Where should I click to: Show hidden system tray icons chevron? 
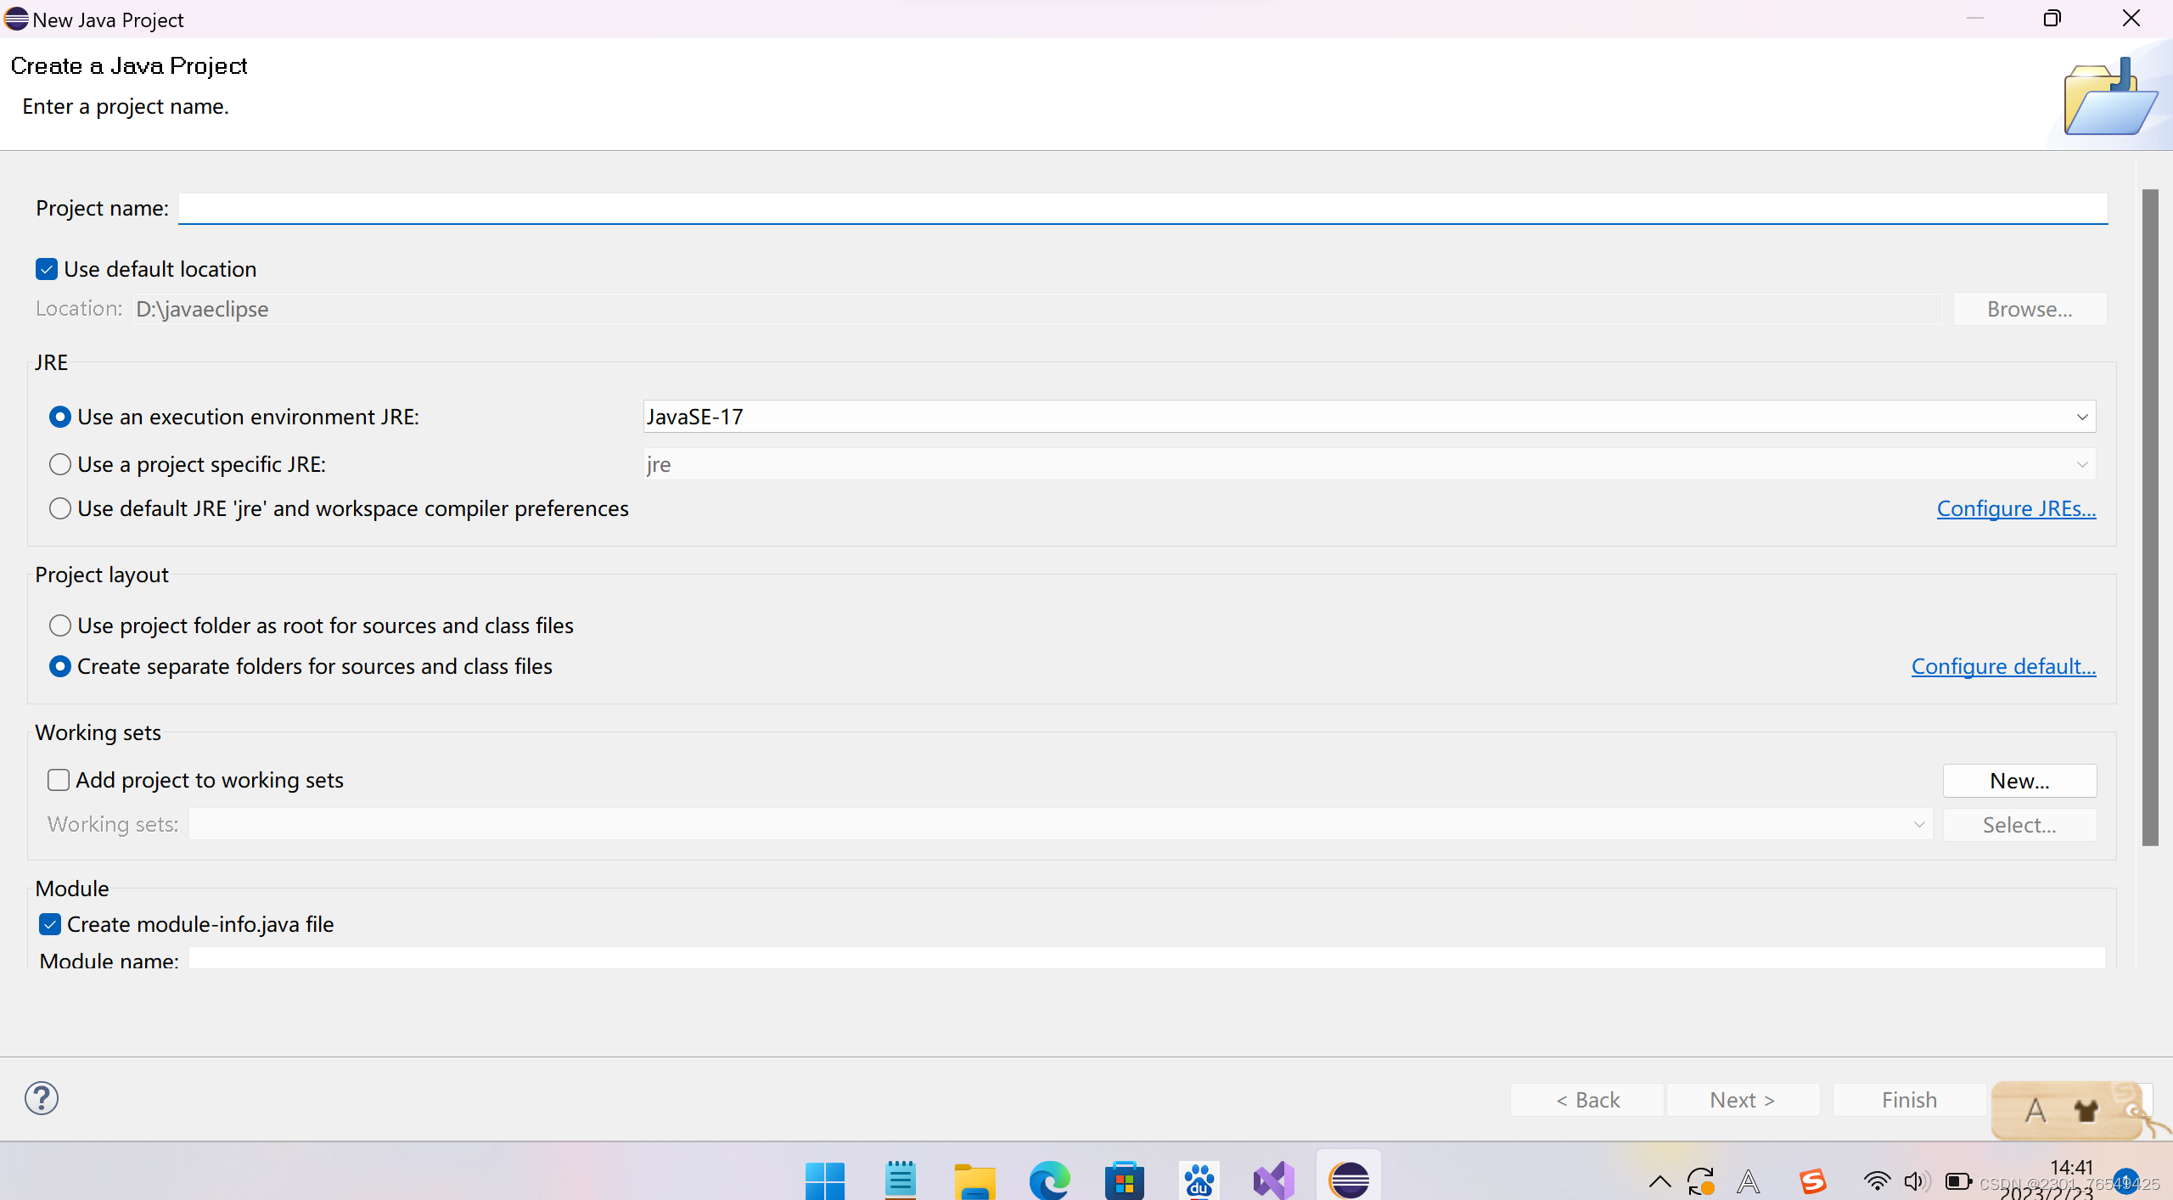[1659, 1181]
